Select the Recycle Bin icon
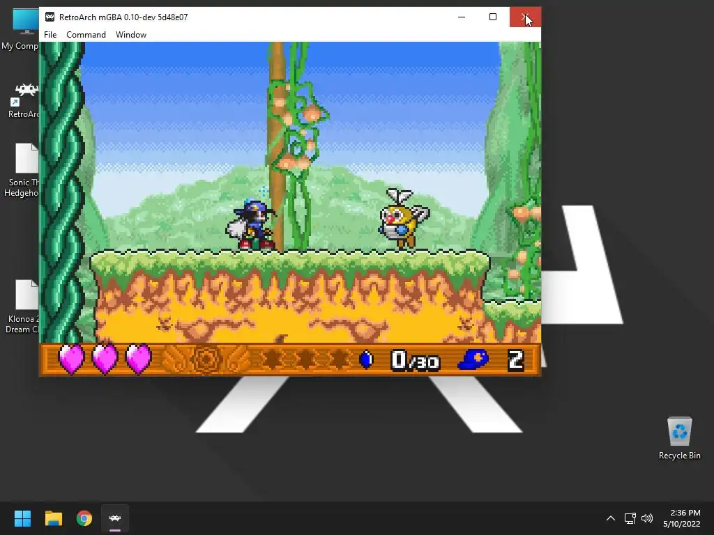714x535 pixels. pos(679,438)
